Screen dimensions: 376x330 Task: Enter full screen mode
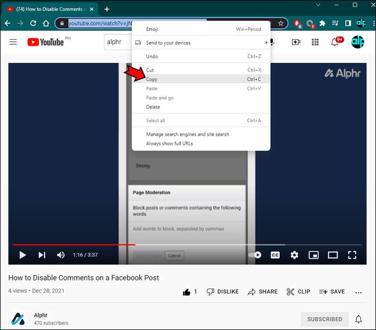[x=352, y=255]
